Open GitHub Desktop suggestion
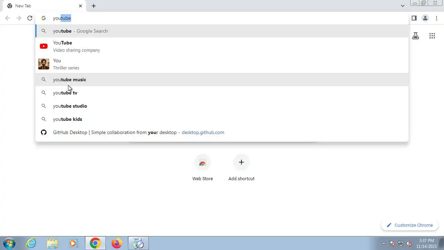 pos(222,132)
